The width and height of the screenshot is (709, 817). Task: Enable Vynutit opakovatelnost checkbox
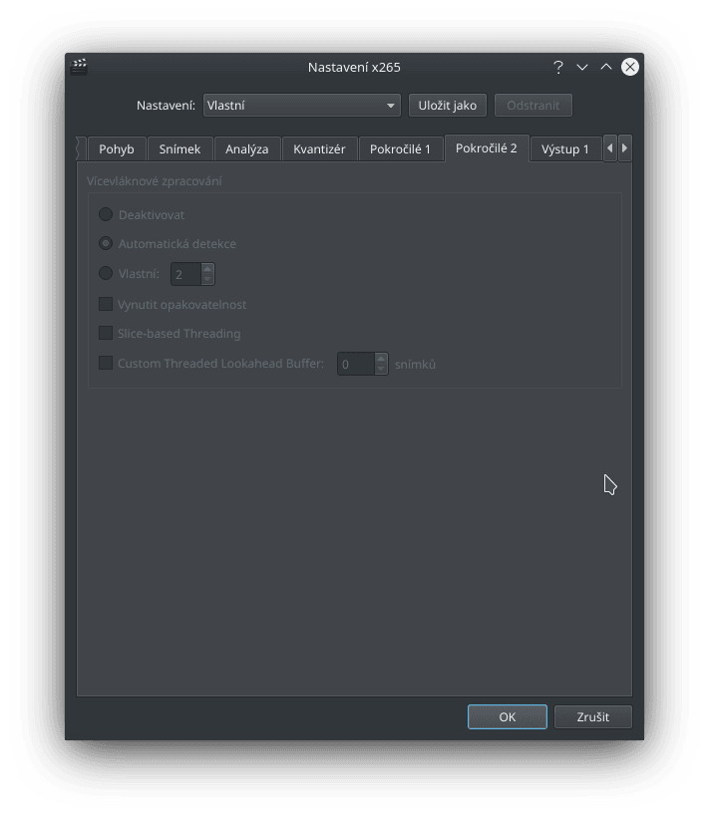coord(106,304)
